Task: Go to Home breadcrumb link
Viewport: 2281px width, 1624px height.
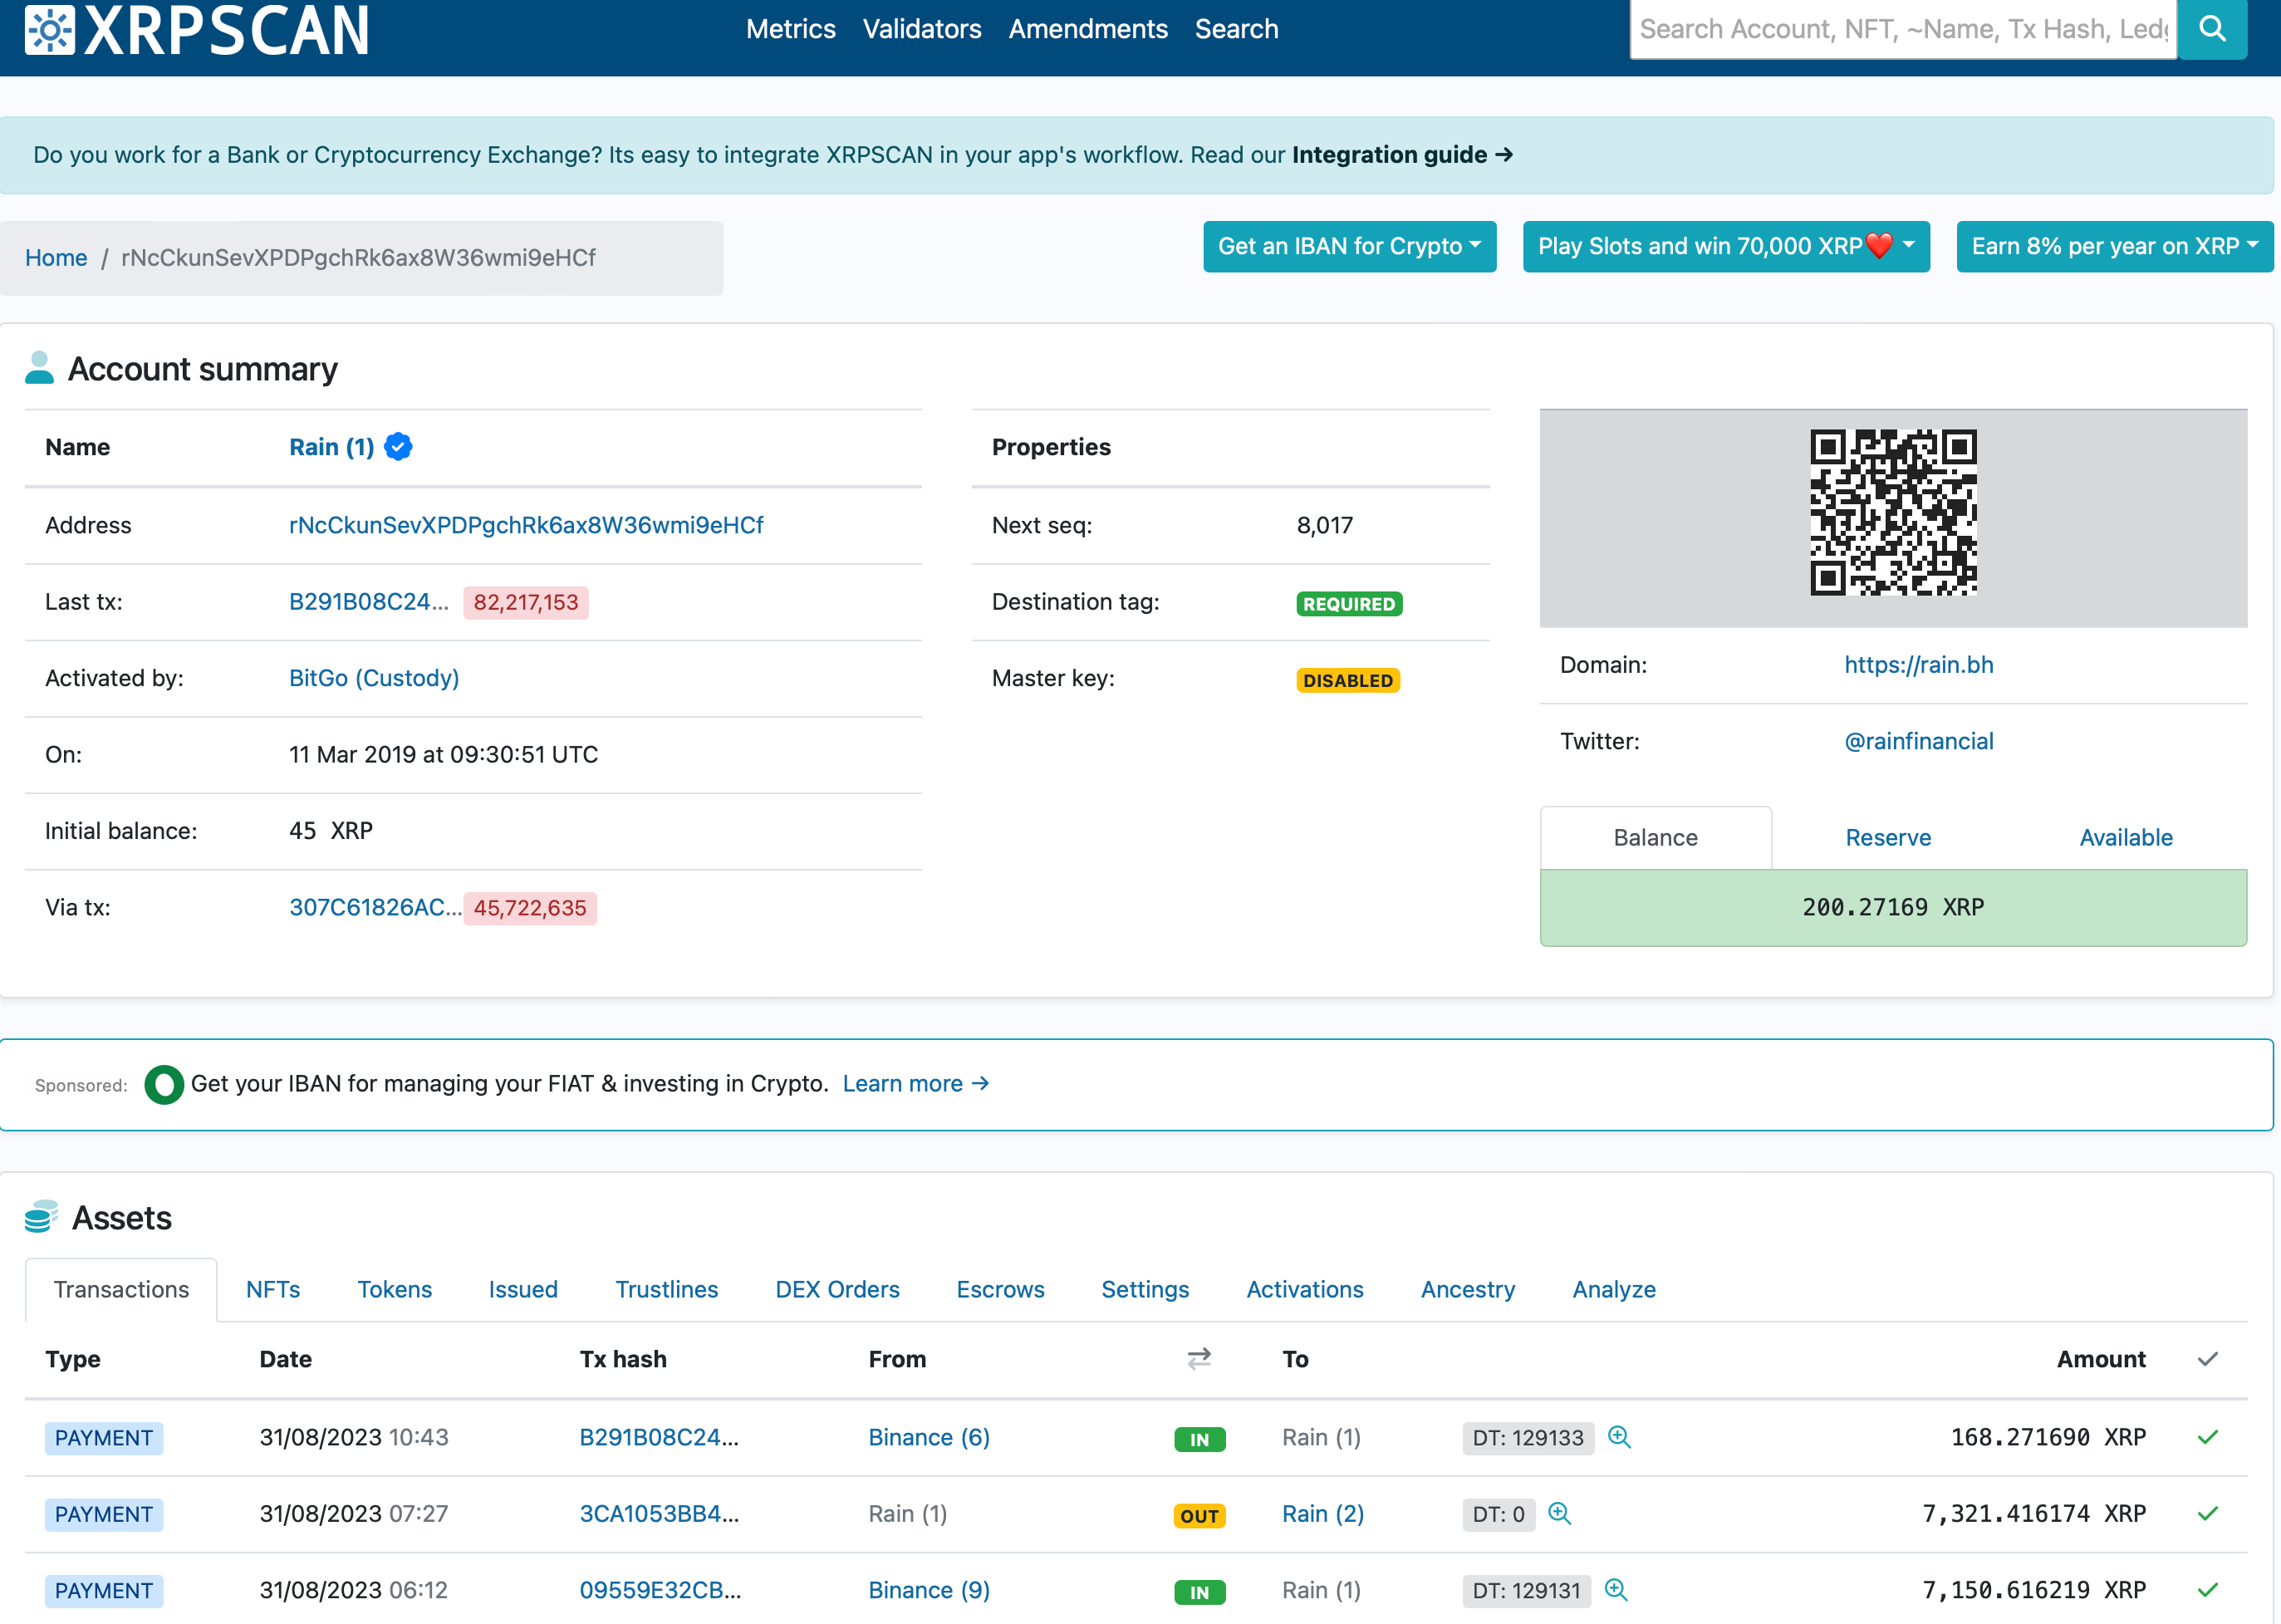Action: click(56, 258)
